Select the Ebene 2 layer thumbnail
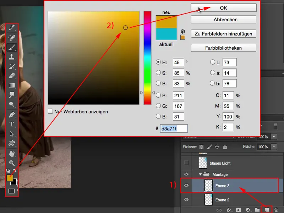 pyautogui.click(x=208, y=200)
